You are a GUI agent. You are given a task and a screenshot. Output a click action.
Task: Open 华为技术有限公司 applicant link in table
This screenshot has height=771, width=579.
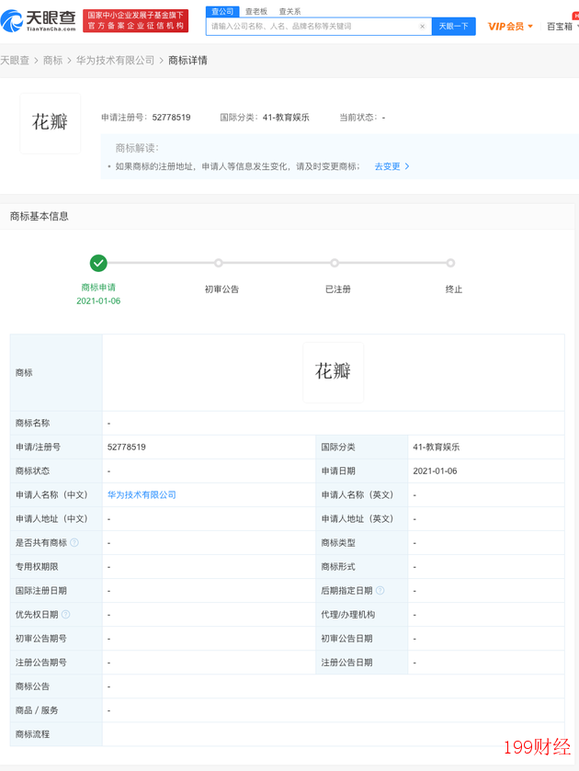pos(142,494)
